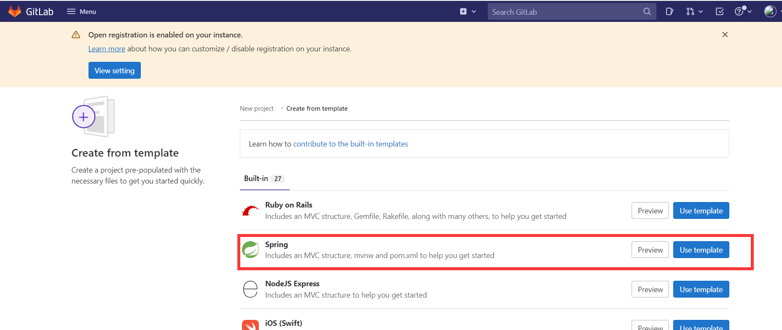Use the Spring template

(701, 250)
